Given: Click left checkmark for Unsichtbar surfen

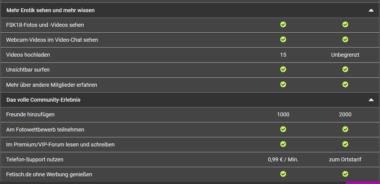Looking at the screenshot, I should [x=283, y=69].
